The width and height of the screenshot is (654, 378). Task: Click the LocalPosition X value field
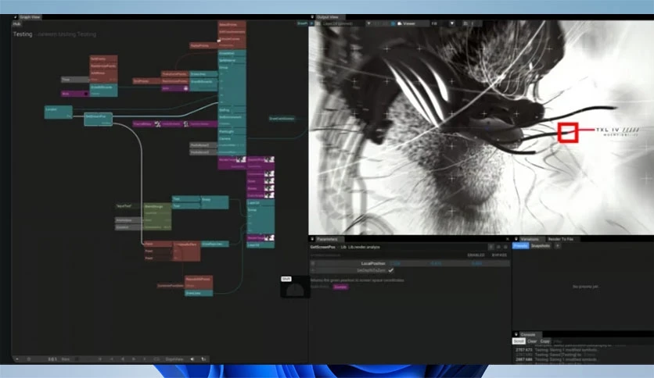(408, 263)
